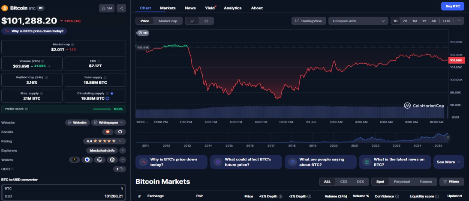Show Liquidity score column info icon
This screenshot has height=201, width=469.
437,197
